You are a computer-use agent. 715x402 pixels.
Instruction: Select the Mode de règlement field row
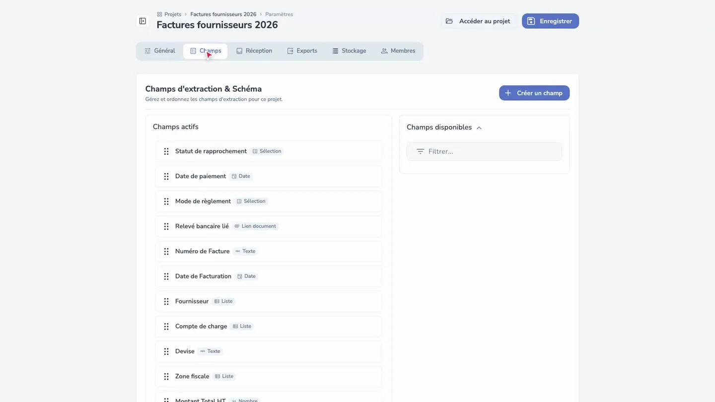[x=269, y=201]
